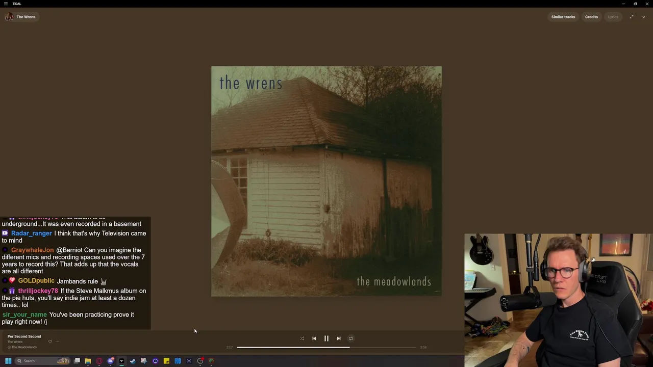653x367 pixels.
Task: Click the TIDAL taskbar icon
Action: (121, 361)
